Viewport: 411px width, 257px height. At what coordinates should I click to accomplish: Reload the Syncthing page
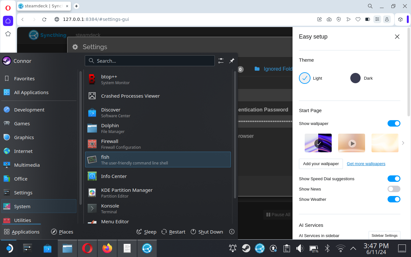[44, 19]
